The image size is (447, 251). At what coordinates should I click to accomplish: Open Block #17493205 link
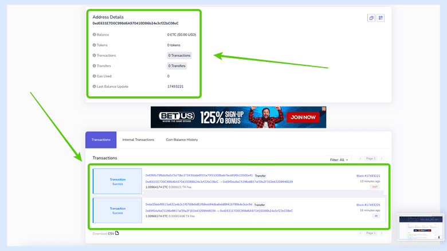pos(368,205)
